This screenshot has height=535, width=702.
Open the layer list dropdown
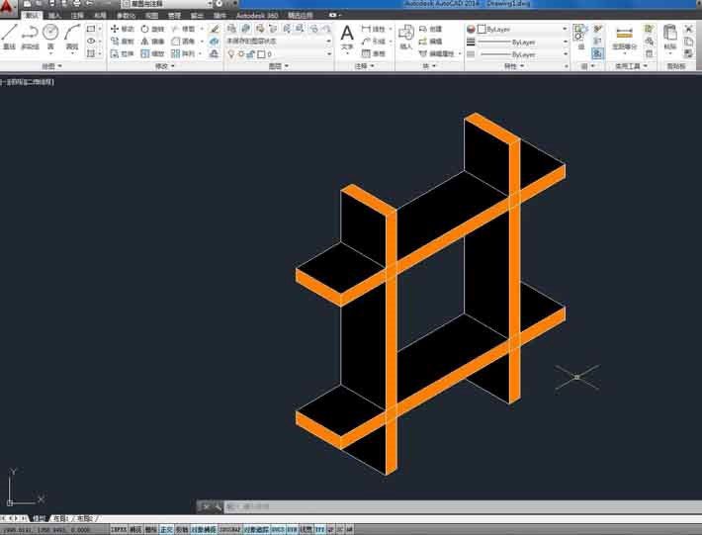(279, 54)
